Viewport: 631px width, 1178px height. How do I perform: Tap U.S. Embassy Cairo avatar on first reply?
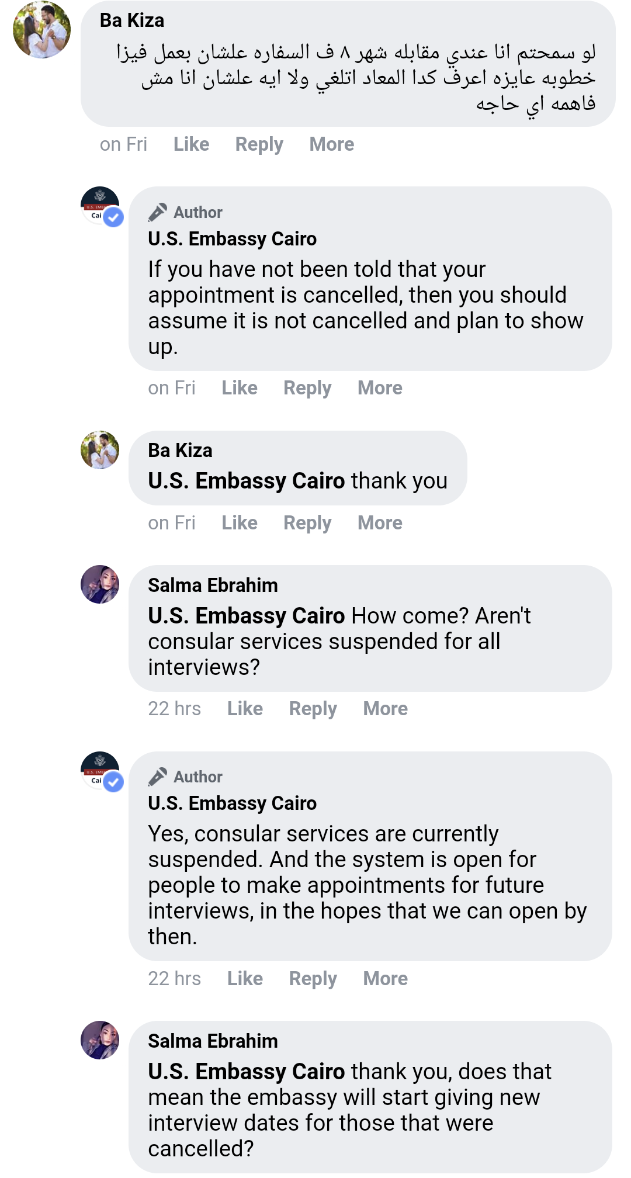click(x=100, y=206)
